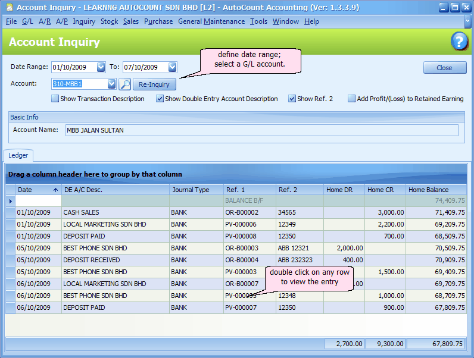Click the row selector for the DEPOSIT RECEIVED row
Image resolution: width=474 pixels, height=358 pixels.
pyautogui.click(x=11, y=260)
